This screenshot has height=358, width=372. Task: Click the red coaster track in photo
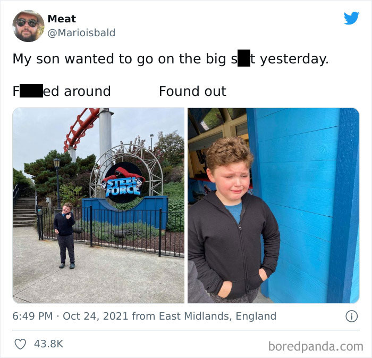pos(80,128)
